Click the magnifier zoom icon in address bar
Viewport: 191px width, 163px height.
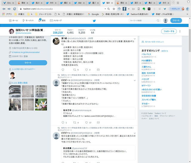click(109, 9)
